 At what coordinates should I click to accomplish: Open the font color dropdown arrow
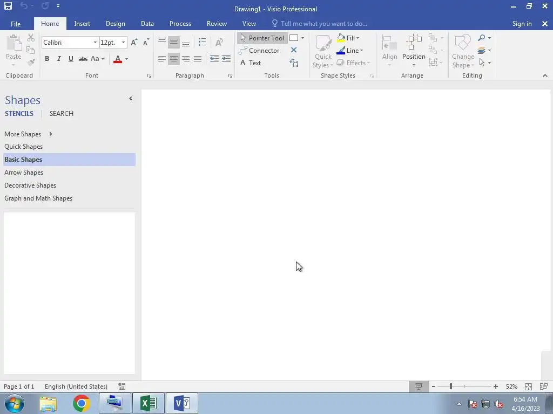click(x=126, y=59)
